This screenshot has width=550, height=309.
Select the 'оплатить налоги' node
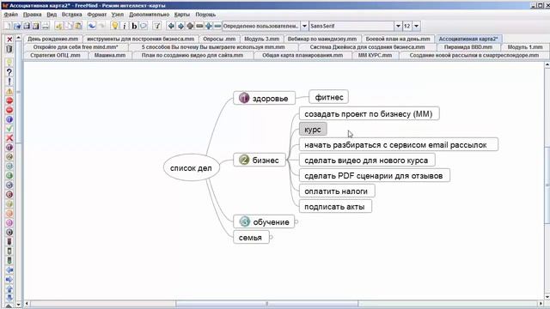point(337,191)
